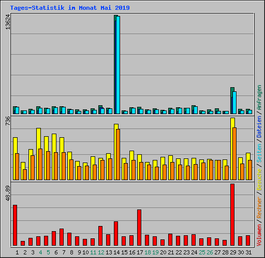The image size is (265, 258).
Task: Click day label 9 on x-axis
Action: 79,252
